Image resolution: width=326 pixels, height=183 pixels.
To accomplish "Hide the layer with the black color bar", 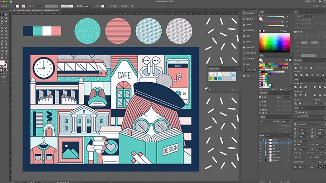I will click(x=260, y=160).
